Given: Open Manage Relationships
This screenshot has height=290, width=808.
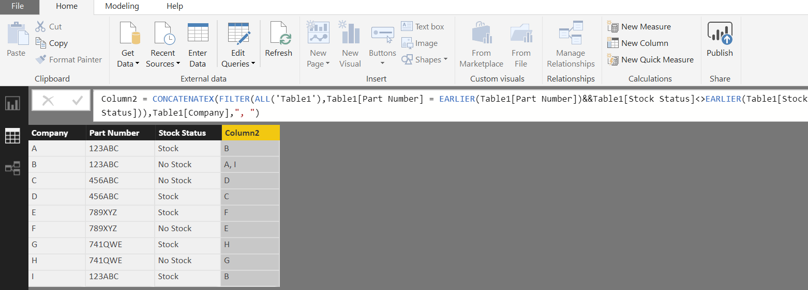Looking at the screenshot, I should pos(571,45).
